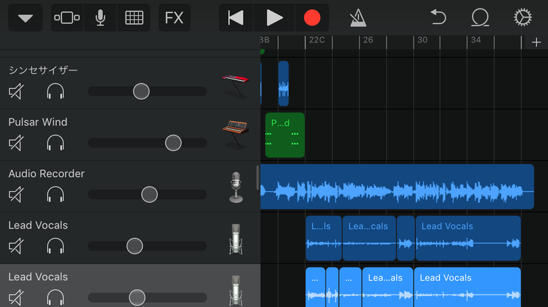Open selected Lead Vocals mic icon

point(236,291)
